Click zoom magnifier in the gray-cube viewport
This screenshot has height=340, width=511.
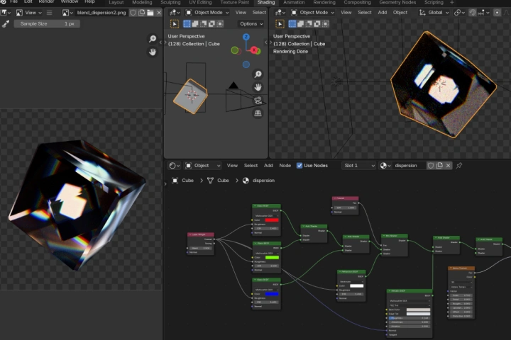[258, 74]
